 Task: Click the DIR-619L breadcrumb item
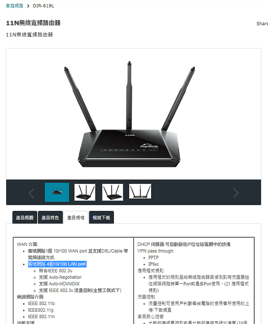[x=44, y=6]
